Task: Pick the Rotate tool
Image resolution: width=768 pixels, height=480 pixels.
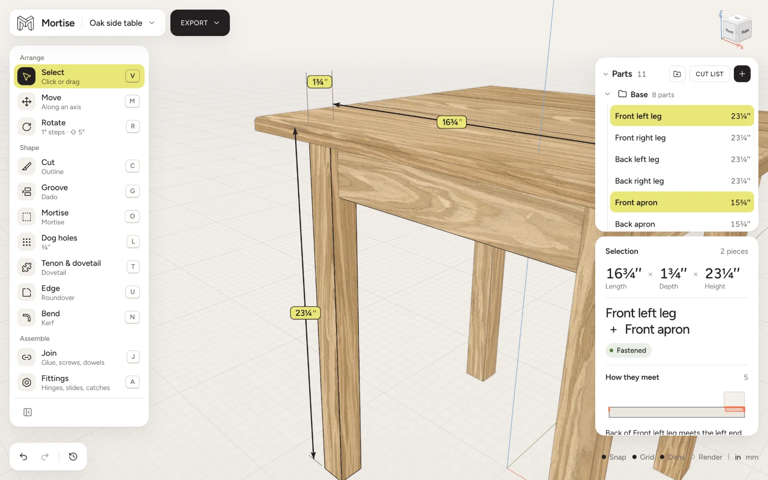Action: click(79, 127)
